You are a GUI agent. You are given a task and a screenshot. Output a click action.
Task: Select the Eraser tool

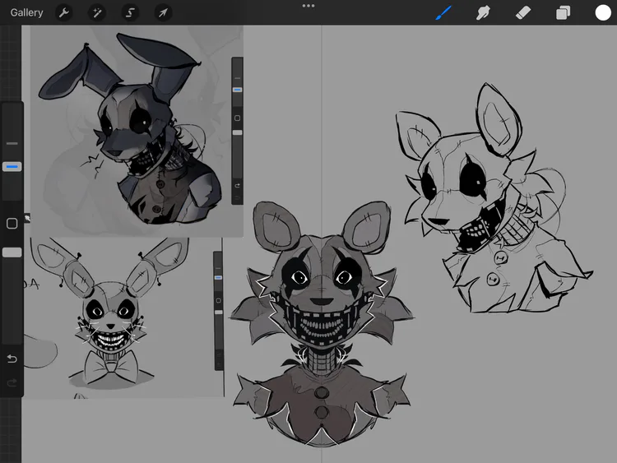(523, 12)
